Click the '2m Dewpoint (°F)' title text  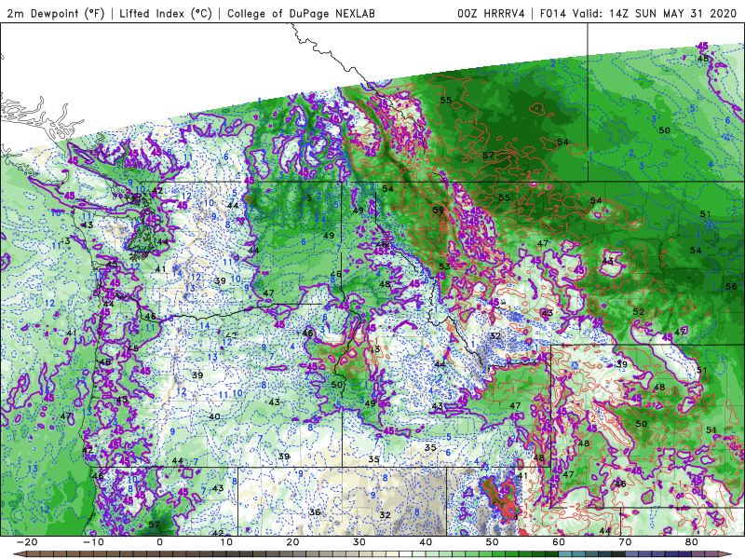[56, 13]
